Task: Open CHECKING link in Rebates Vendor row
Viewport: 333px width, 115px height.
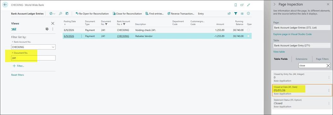Action: [x=123, y=36]
